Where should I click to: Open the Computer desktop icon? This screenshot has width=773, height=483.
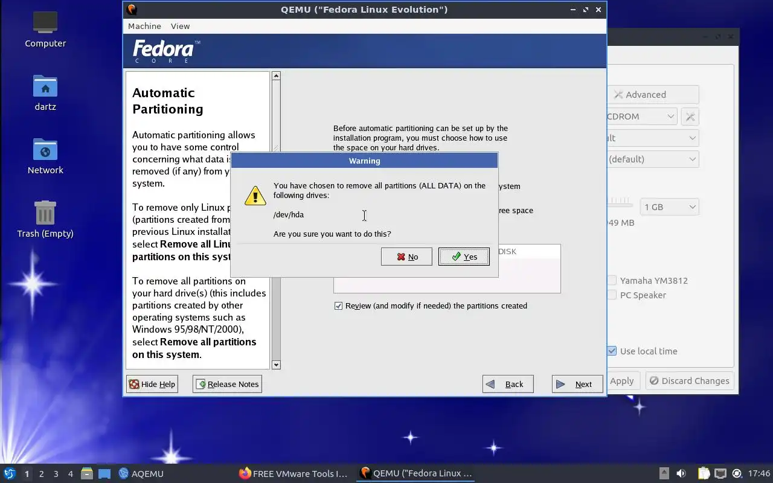[45, 29]
